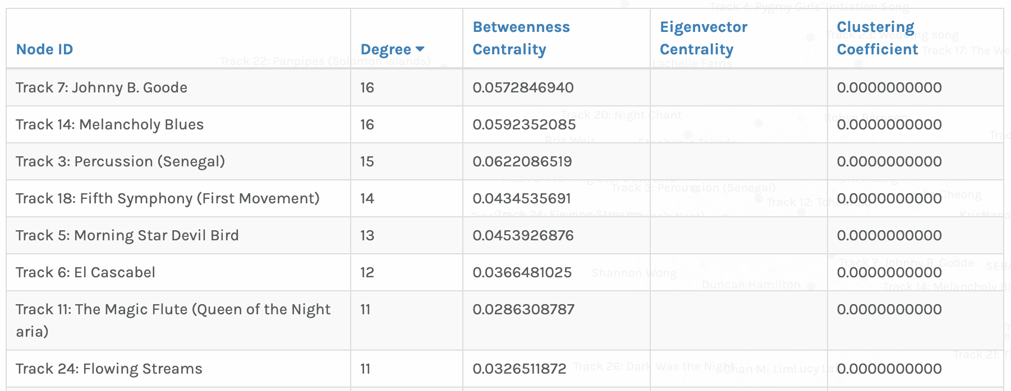1011x391 pixels.
Task: Click degree value 15 cell
Action: click(367, 161)
